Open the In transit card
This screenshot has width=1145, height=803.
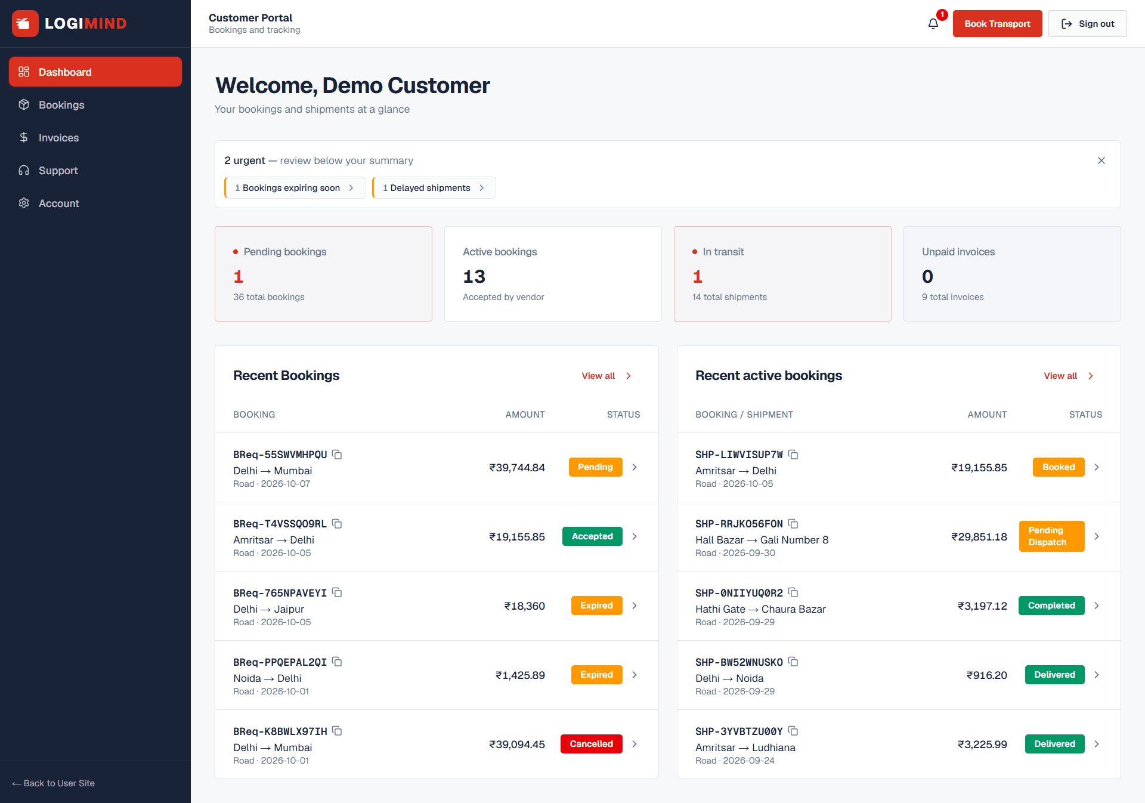[x=782, y=274]
